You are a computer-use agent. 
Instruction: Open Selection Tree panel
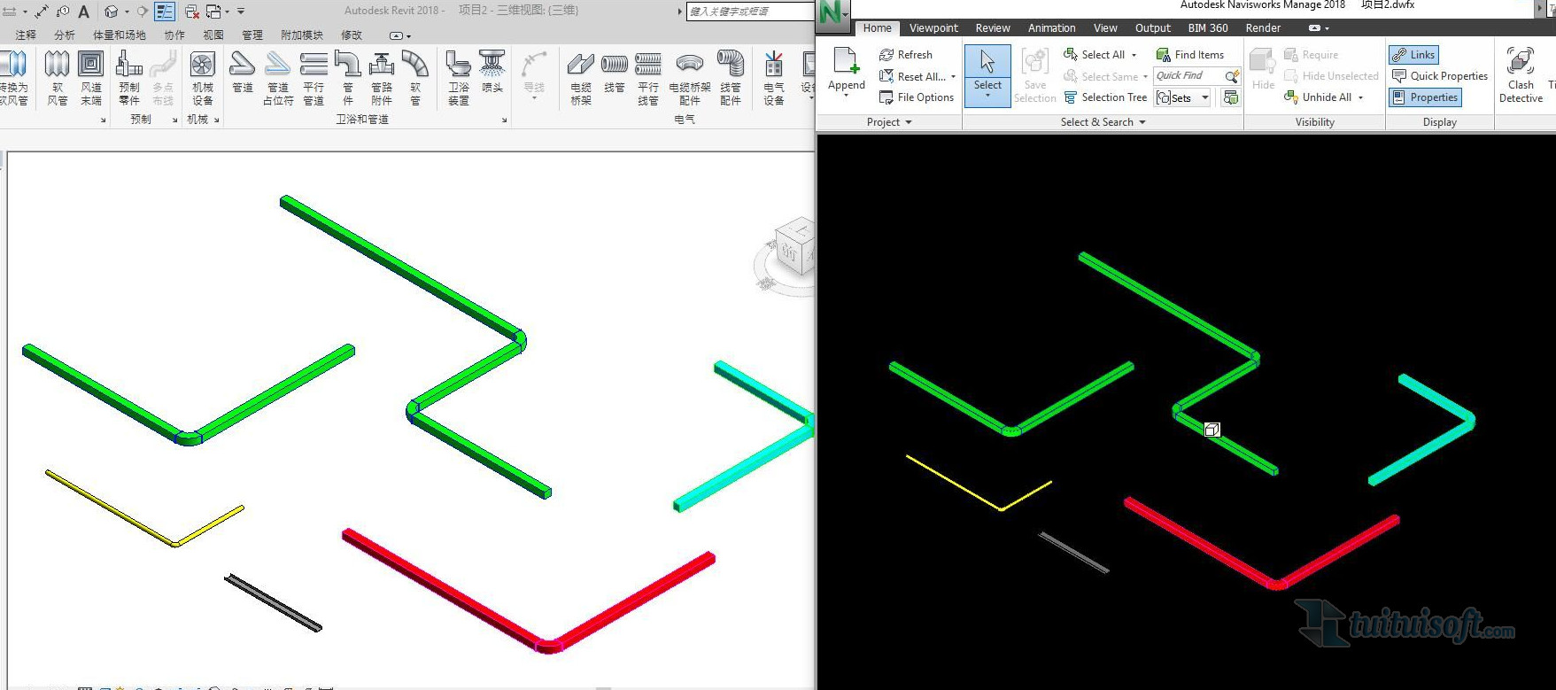1105,97
